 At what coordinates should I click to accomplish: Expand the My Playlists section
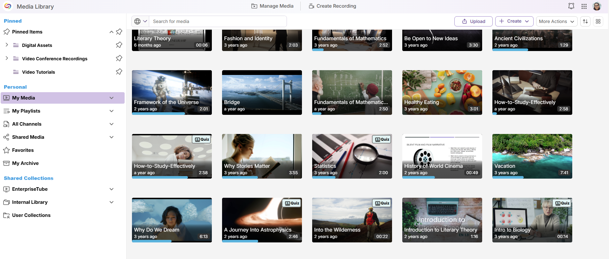pos(112,111)
